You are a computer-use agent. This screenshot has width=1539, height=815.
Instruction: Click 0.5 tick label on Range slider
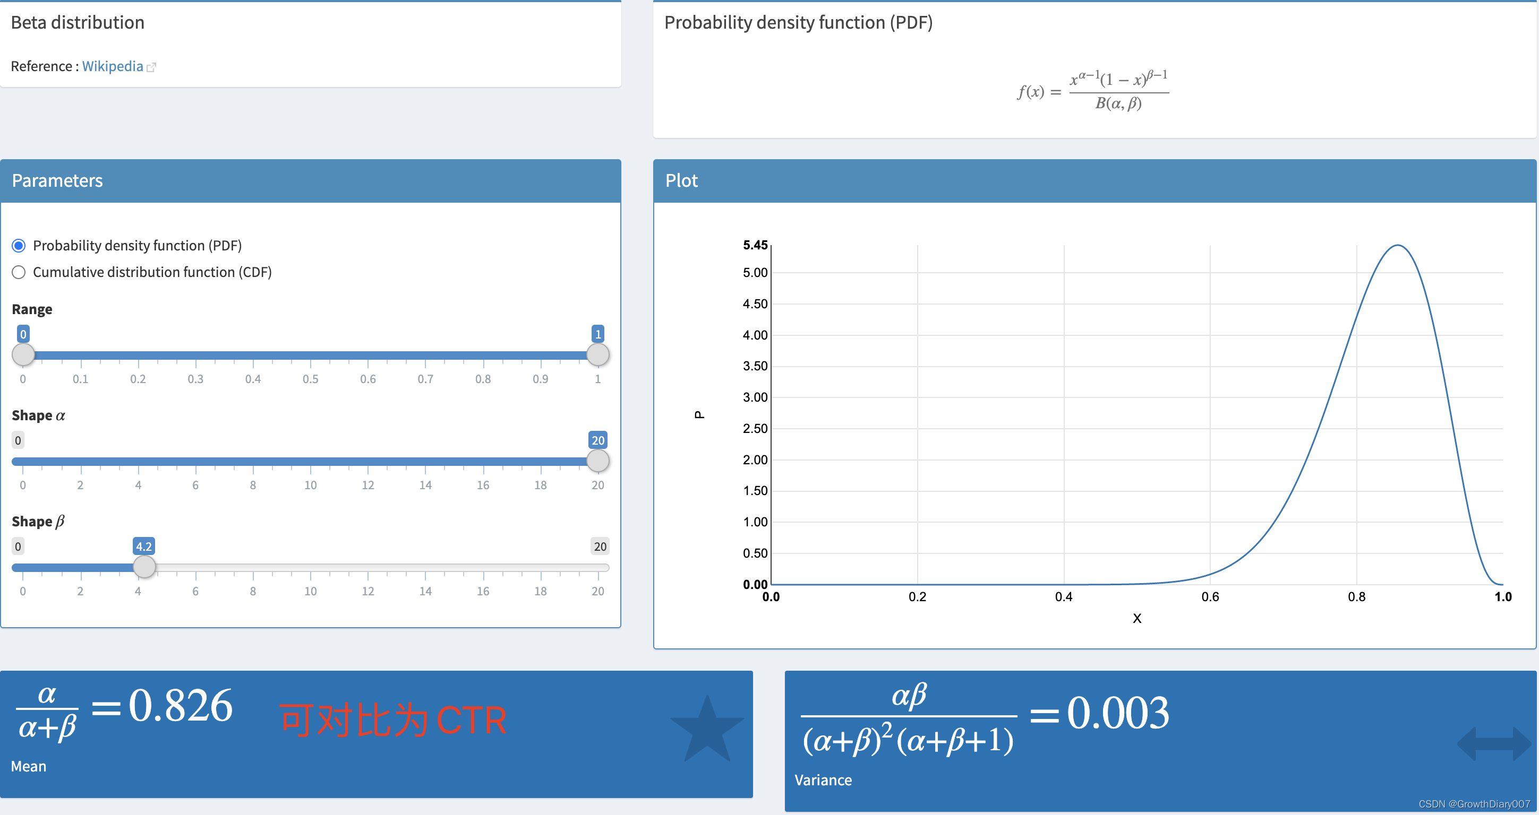click(x=310, y=379)
